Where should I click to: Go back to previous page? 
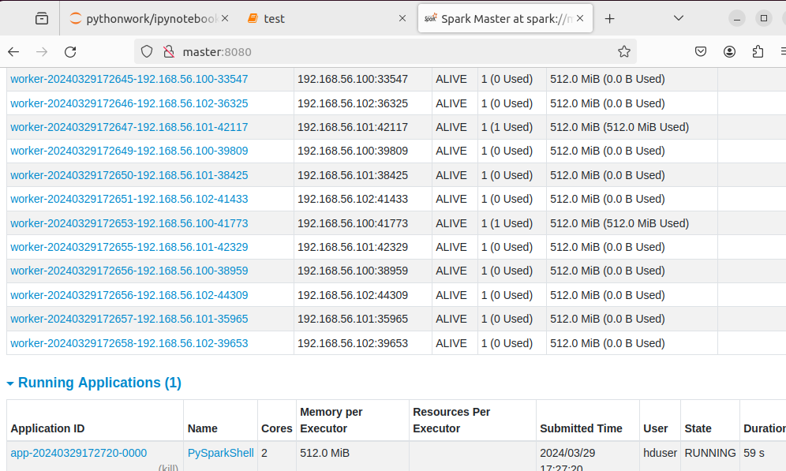pyautogui.click(x=13, y=51)
